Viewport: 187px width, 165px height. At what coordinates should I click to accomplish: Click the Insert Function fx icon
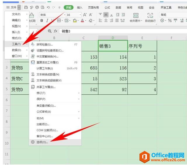coord(56,31)
